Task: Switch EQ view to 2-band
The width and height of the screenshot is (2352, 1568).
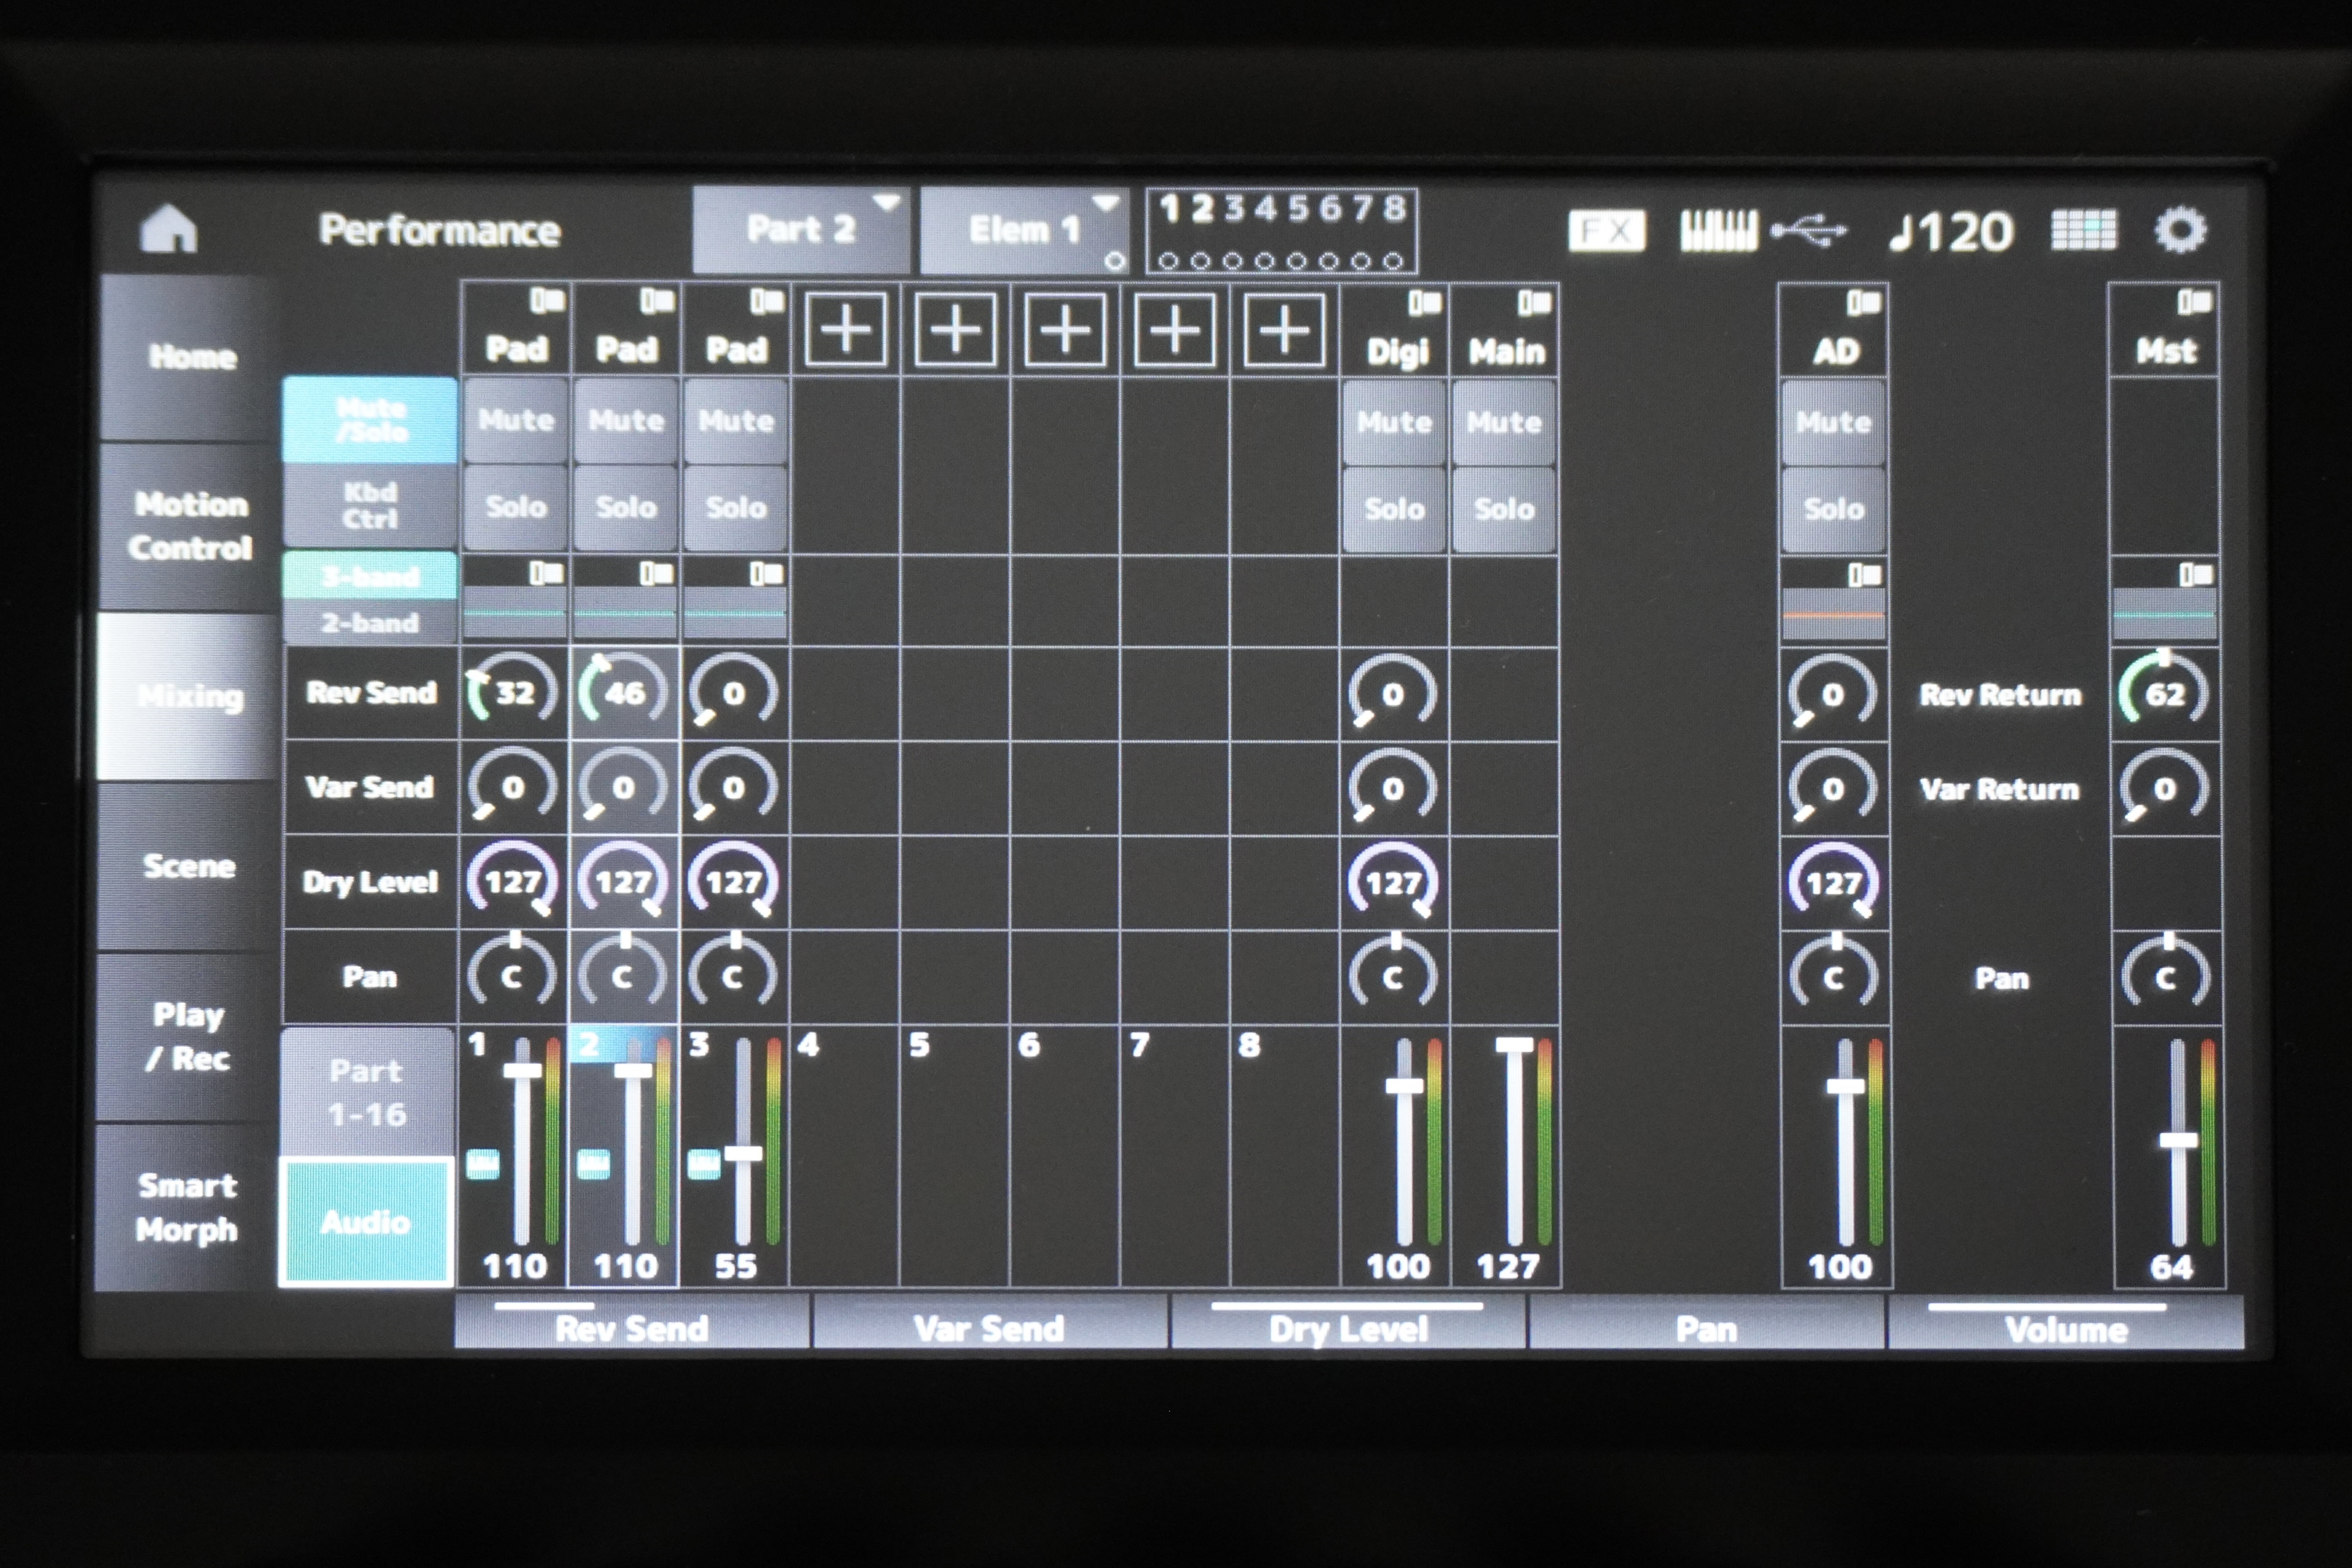Action: 369,623
